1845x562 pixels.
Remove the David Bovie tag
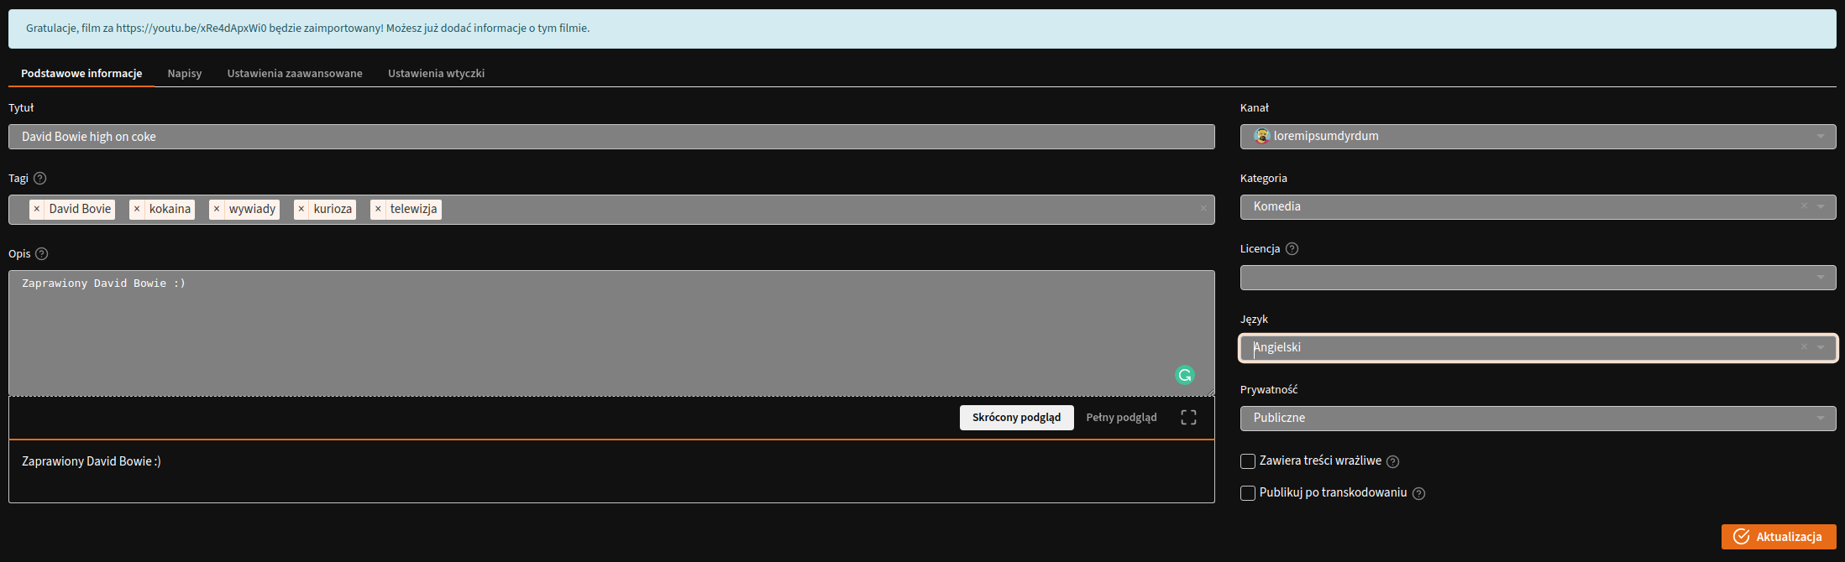tap(36, 209)
